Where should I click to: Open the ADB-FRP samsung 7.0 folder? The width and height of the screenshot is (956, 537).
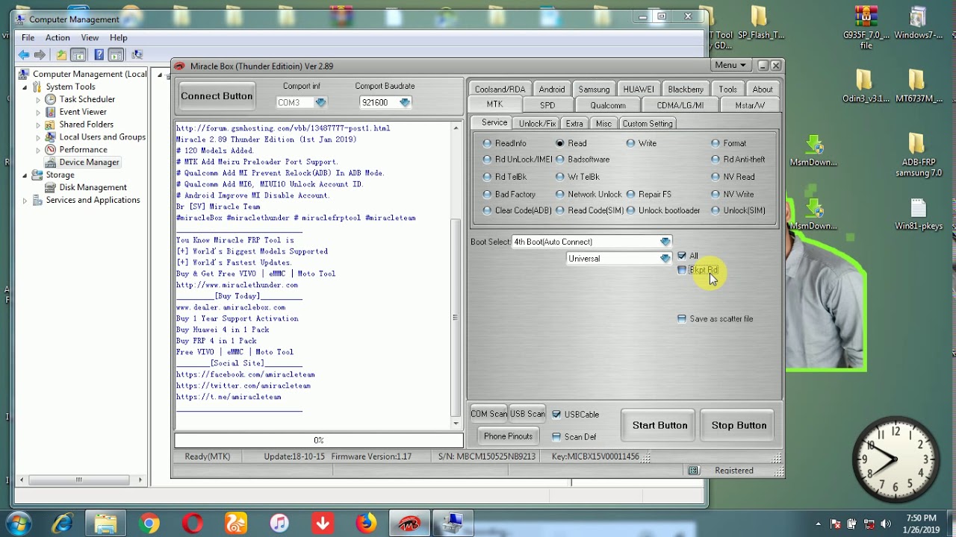tap(918, 154)
